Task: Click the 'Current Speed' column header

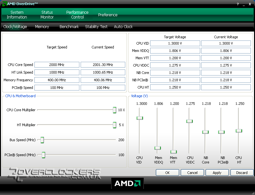Action: point(103,47)
